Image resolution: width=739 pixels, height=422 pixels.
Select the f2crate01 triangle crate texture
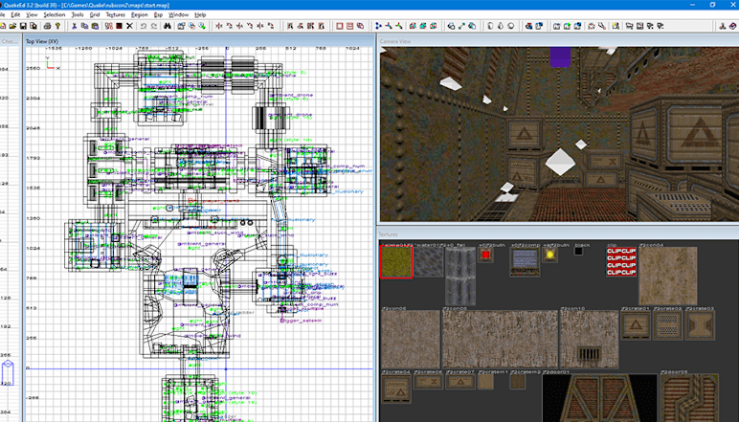coord(636,325)
